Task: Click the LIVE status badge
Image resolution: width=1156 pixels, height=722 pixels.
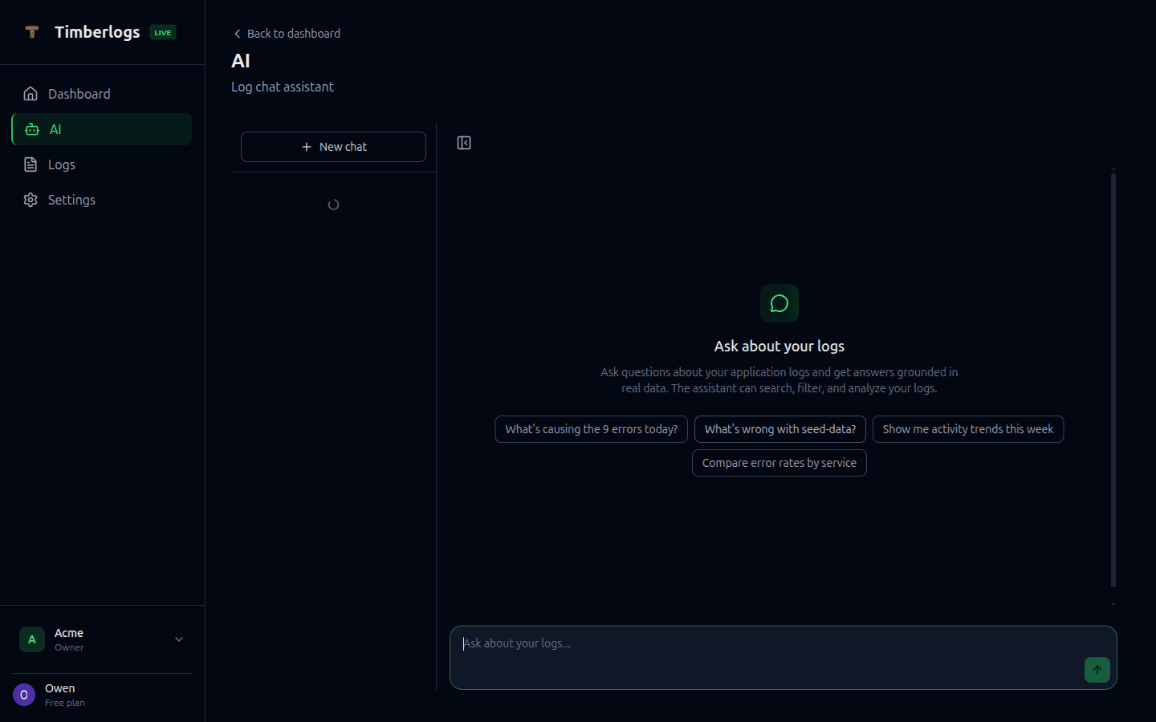Action: (x=162, y=32)
